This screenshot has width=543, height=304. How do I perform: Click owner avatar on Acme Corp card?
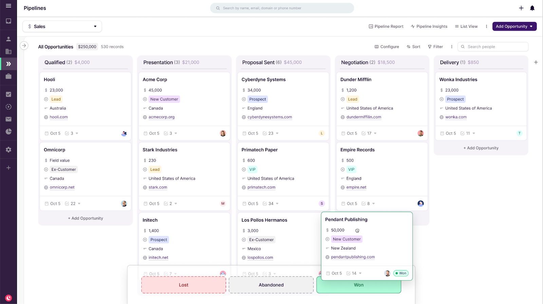pyautogui.click(x=223, y=134)
